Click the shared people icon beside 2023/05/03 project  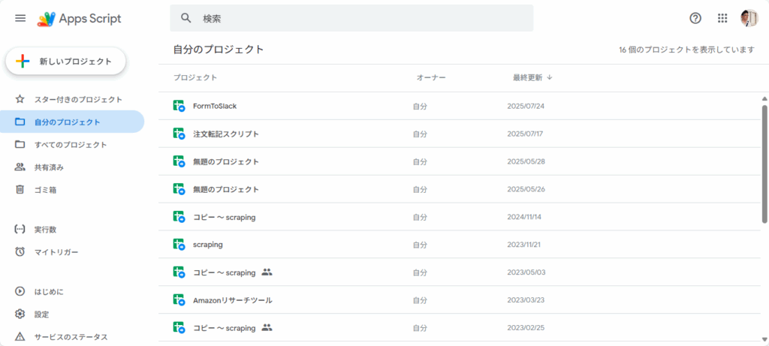pos(267,272)
